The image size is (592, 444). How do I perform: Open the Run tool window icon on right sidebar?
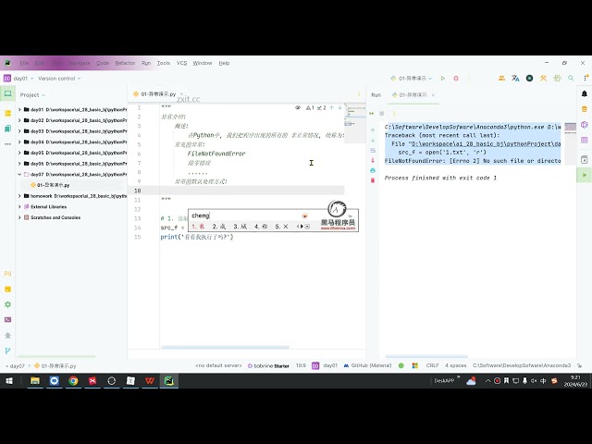click(584, 175)
